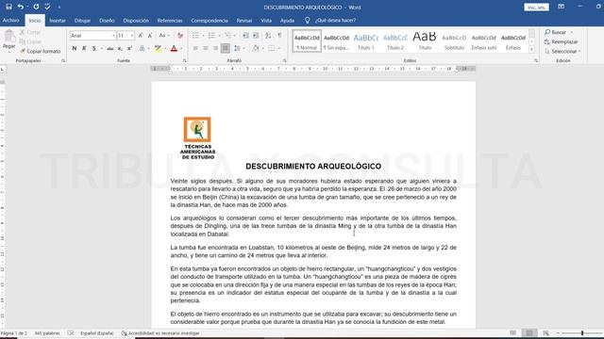The width and height of the screenshot is (604, 339).
Task: Switch to the Diseño tab
Action: pyautogui.click(x=107, y=21)
